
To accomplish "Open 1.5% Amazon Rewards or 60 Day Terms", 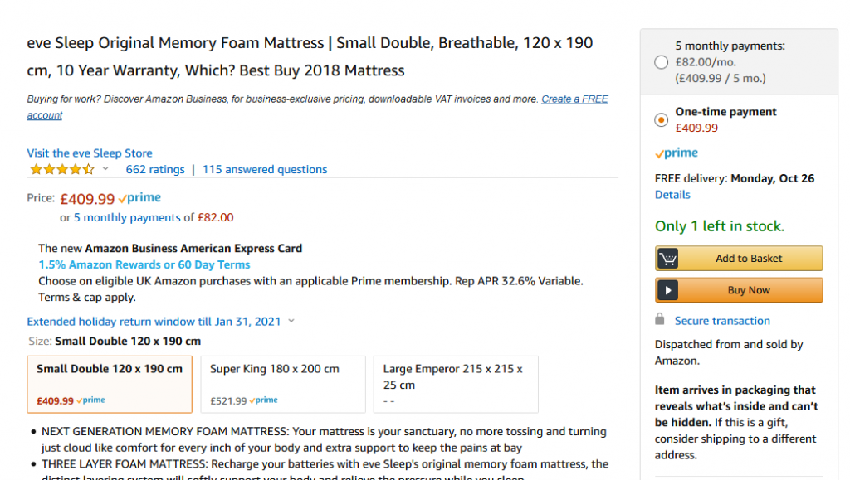I will [x=144, y=264].
